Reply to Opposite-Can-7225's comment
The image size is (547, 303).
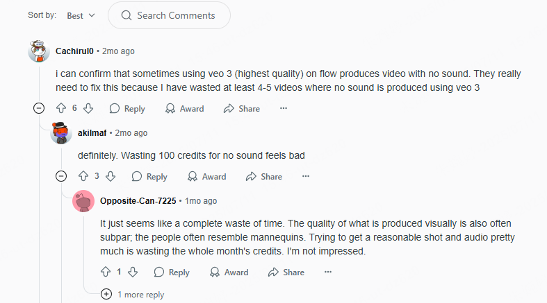pyautogui.click(x=172, y=272)
